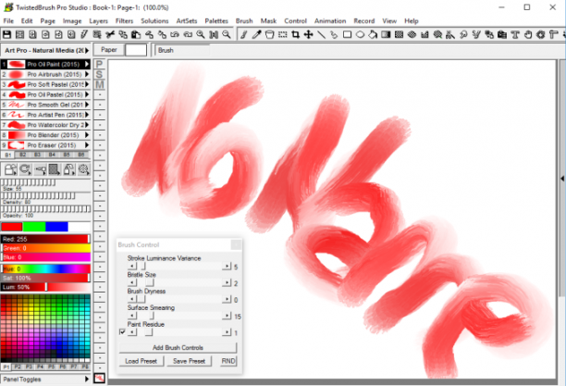This screenshot has width=566, height=386.
Task: Select the Ellipse shape tool
Action: point(360,34)
